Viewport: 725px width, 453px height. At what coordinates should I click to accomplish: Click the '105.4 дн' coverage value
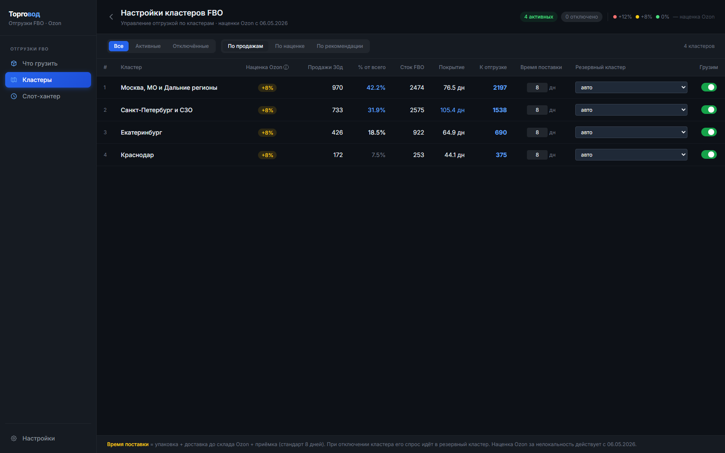(452, 110)
